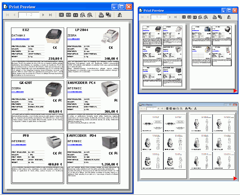Click exit preview icon in lower-right window toolbar

[195, 108]
